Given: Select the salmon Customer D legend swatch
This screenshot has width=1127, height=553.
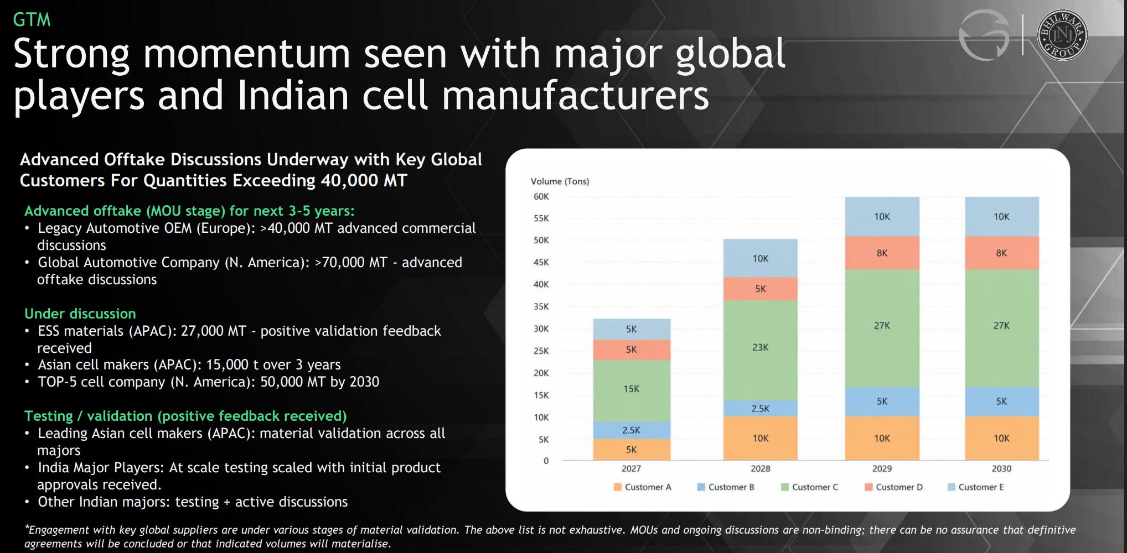Looking at the screenshot, I should pos(868,487).
